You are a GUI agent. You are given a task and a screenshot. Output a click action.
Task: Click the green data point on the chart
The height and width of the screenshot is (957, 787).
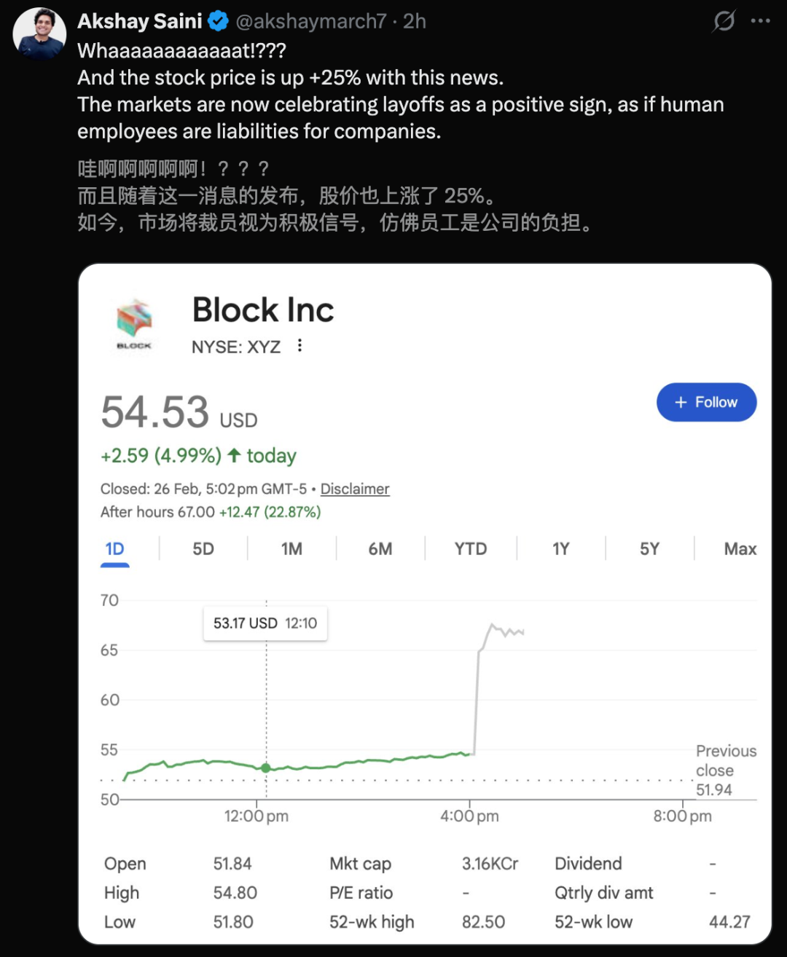pyautogui.click(x=266, y=768)
